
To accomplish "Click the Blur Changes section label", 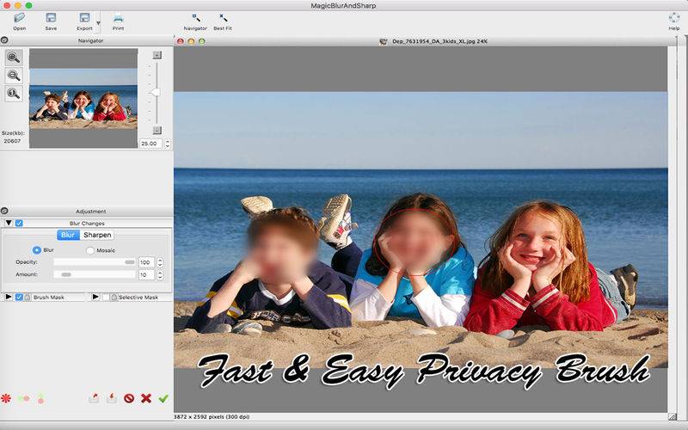I will [87, 224].
